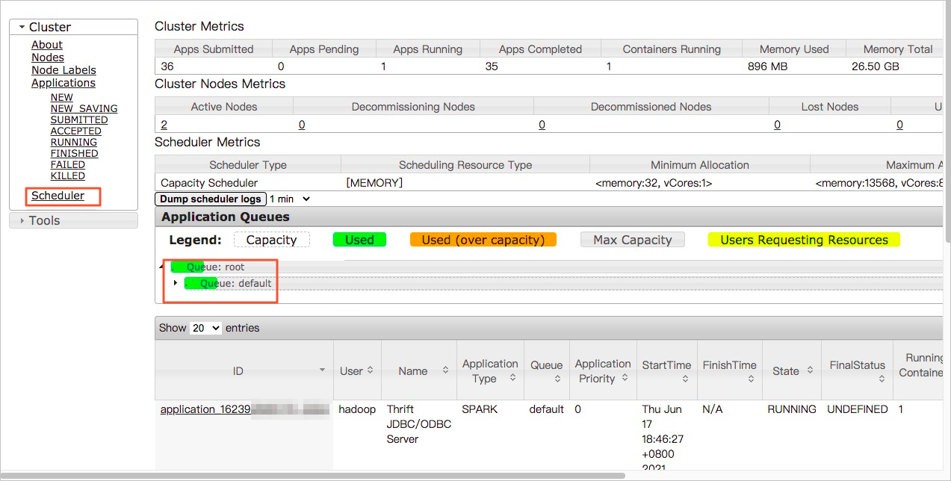Filter applications by RUNNING state
Viewport: 951px width, 481px height.
74,142
